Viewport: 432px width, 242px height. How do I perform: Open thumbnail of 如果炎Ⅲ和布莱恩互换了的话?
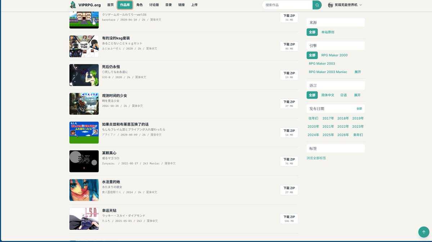(x=84, y=133)
